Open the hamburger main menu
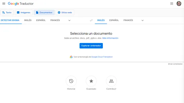The height and width of the screenshot is (103, 184). pos(4,3)
